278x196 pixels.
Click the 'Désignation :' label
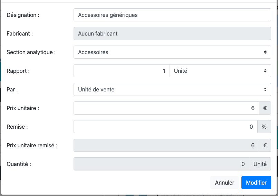point(23,15)
